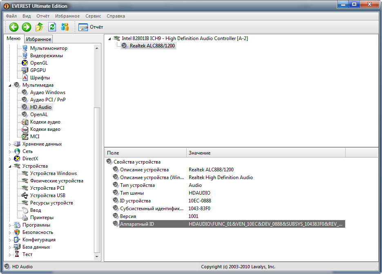Click the Шрифты fonts icon
Viewport: 382px width, 274px height.
[x=25, y=78]
